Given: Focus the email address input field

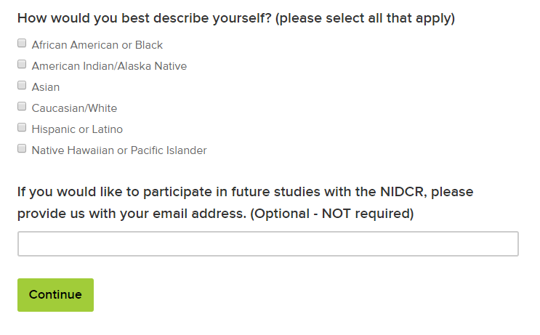Looking at the screenshot, I should click(x=267, y=244).
